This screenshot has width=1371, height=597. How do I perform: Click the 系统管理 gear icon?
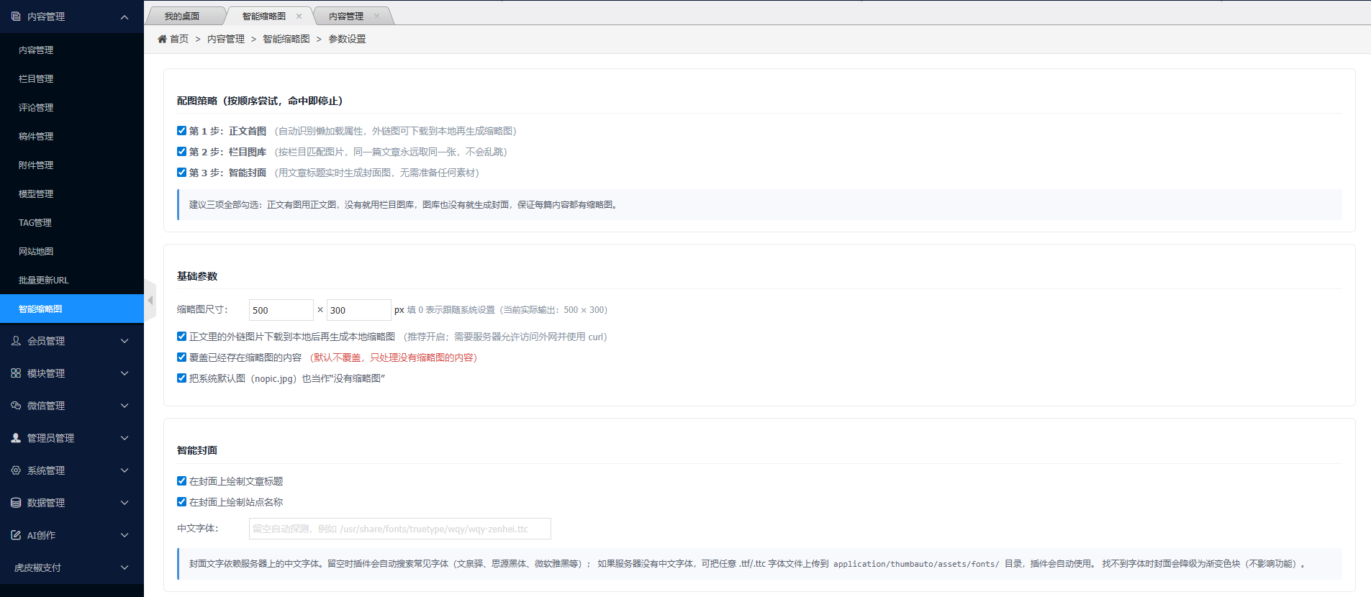point(16,470)
